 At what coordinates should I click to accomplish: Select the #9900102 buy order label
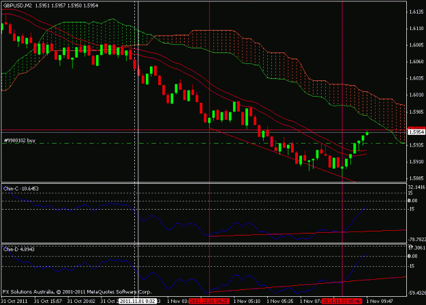point(20,140)
